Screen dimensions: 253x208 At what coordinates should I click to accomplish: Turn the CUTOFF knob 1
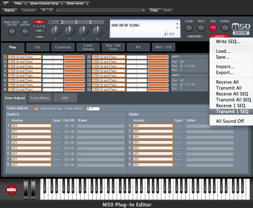point(56,31)
